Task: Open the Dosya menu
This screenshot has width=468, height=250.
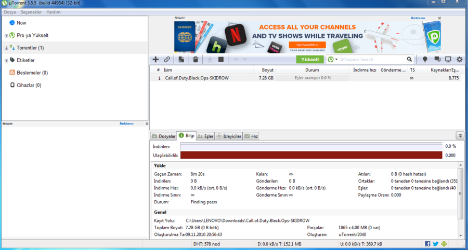Action: click(x=10, y=12)
